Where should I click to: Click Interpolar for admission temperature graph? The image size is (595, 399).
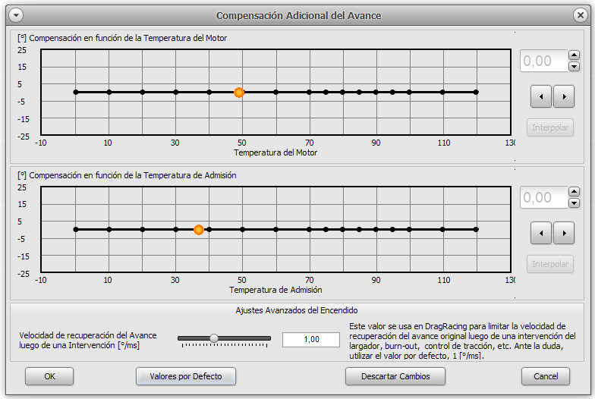pyautogui.click(x=550, y=264)
